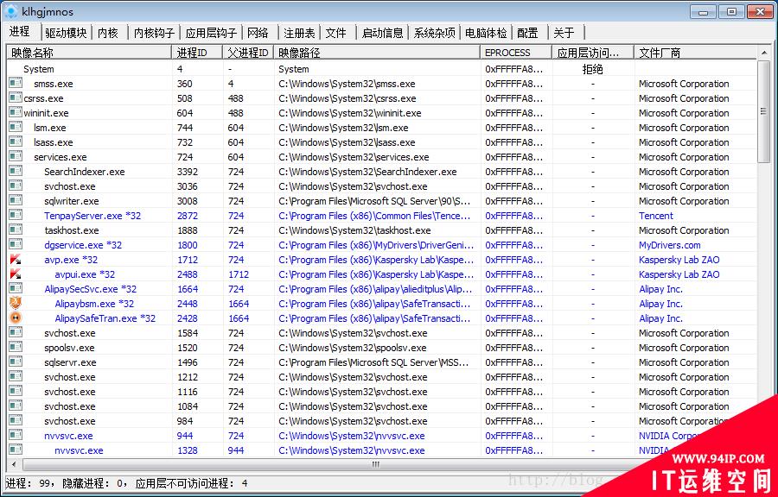The image size is (778, 497).
Task: Click the SearchIndexer.exe process icon
Action: pyautogui.click(x=16, y=172)
